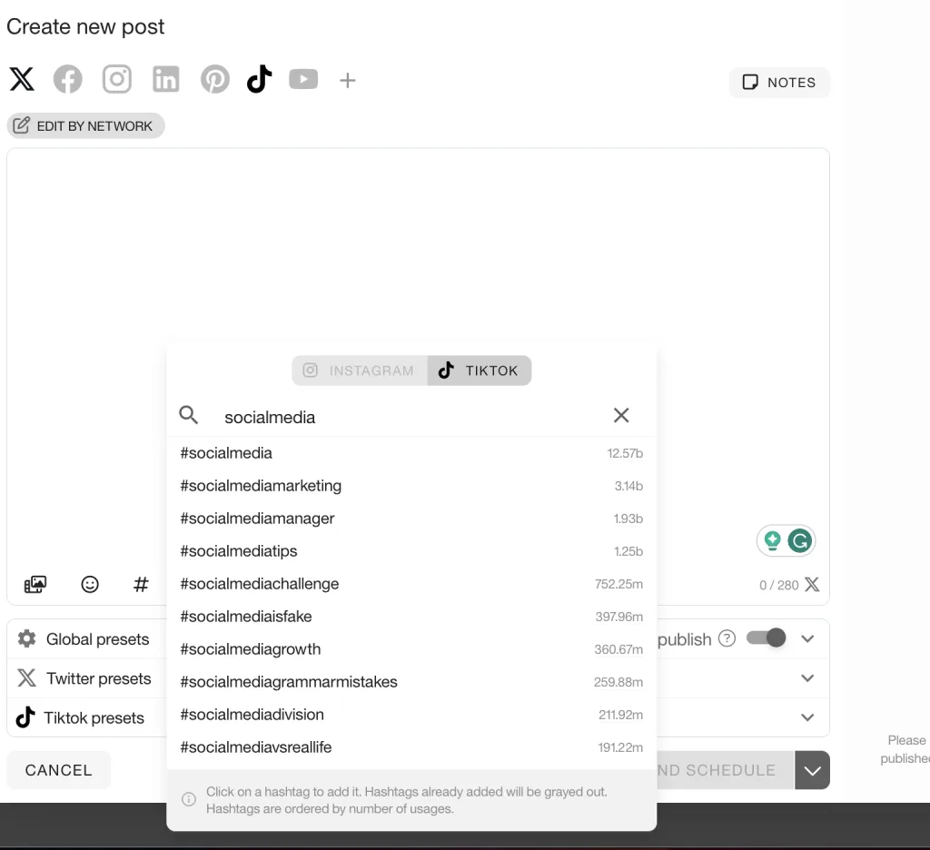Click the Global presets gear icon
Screen dimensions: 930x850
(26, 638)
